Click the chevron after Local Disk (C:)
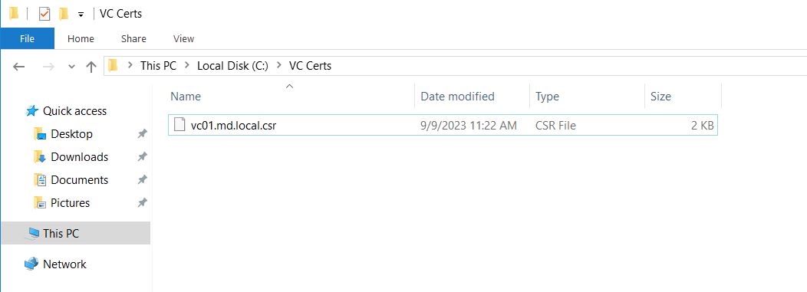 point(279,66)
